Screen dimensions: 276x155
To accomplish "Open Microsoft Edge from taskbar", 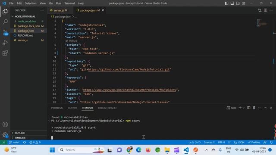I will tap(139, 150).
